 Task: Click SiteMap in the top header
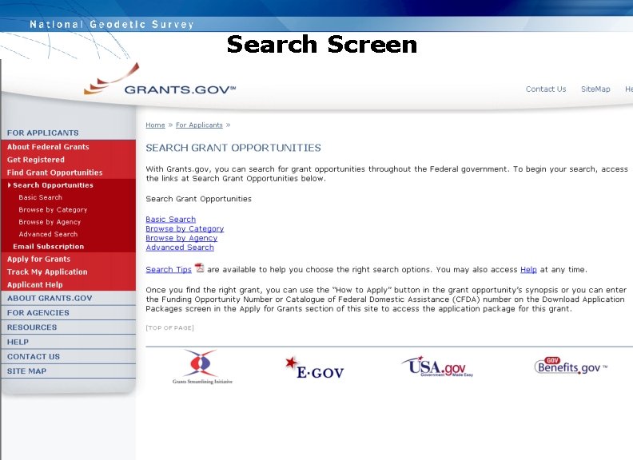click(595, 89)
